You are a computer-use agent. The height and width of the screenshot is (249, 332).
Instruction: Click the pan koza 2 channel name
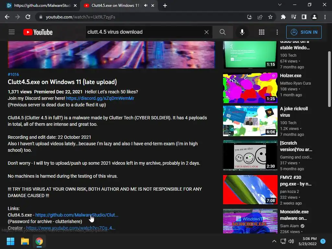(x=289, y=191)
